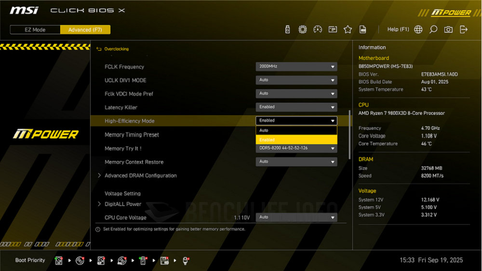
Task: Select the High-Efficiency Mode row label
Action: [129, 121]
